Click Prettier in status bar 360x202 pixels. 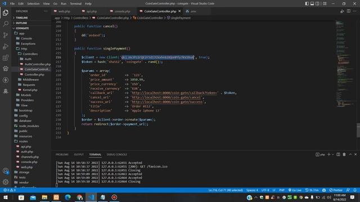pos(336,190)
